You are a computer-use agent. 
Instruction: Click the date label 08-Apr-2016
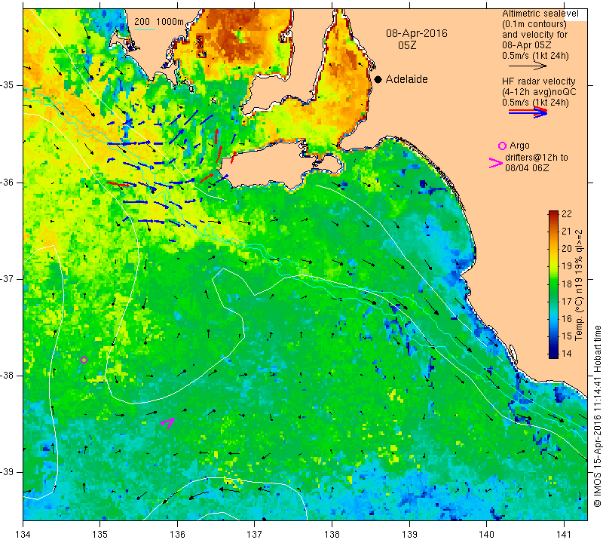click(x=417, y=33)
